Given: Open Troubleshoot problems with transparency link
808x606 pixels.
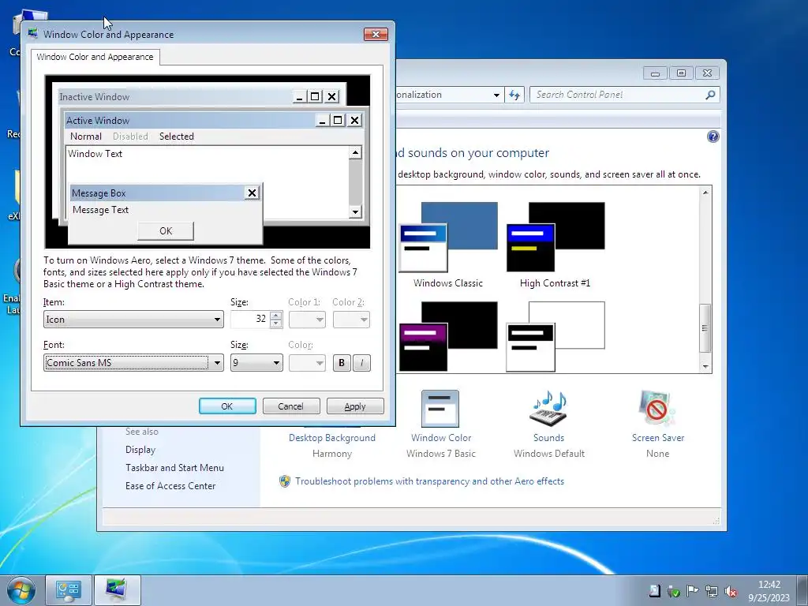Looking at the screenshot, I should 430,481.
